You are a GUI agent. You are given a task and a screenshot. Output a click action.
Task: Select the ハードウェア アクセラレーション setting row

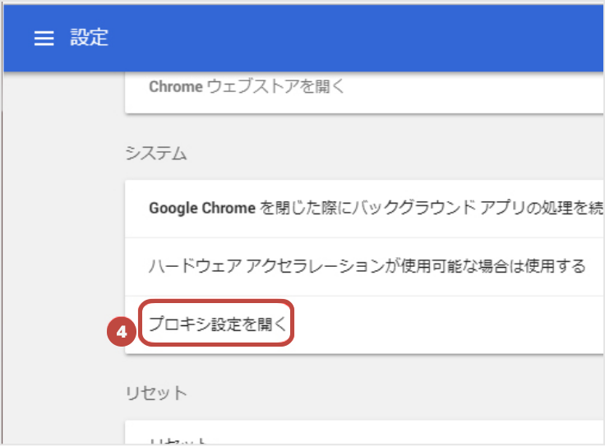coord(365,267)
